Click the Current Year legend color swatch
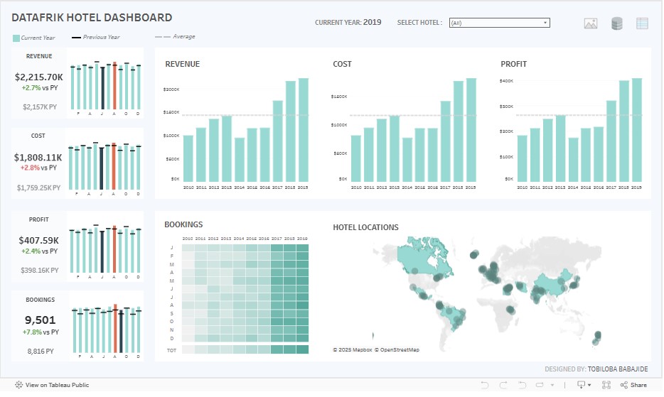Screen dimensions: 664x397 16,38
